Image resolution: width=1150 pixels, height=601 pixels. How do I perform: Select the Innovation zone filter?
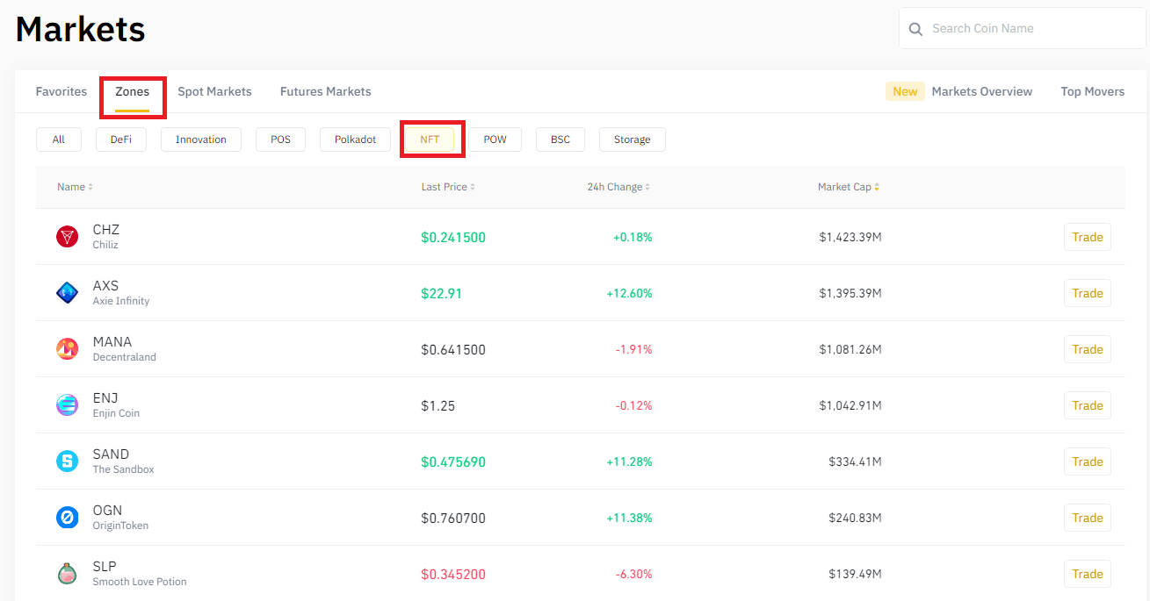coord(201,140)
